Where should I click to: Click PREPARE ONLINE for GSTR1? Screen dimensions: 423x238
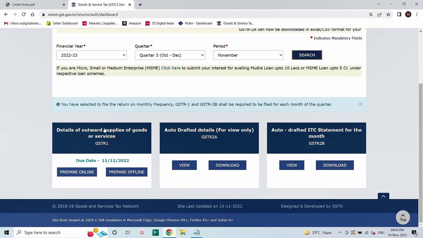(x=77, y=172)
